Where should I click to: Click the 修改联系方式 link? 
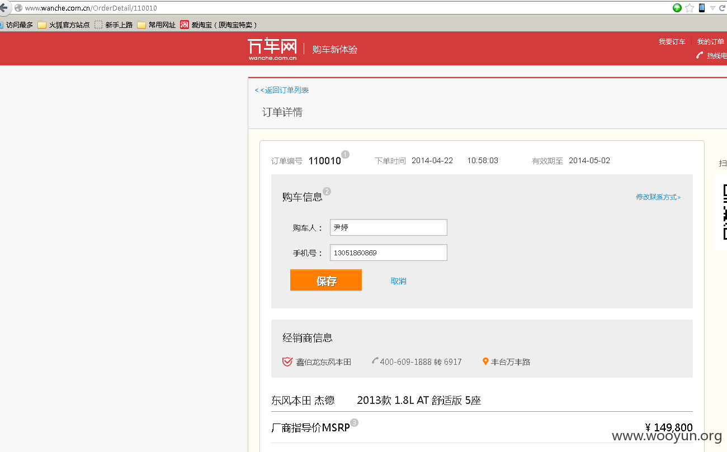point(658,197)
